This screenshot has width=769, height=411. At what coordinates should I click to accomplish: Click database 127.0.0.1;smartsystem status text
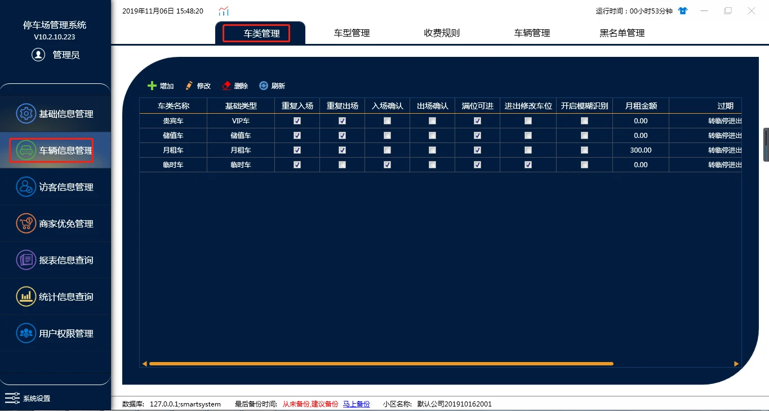click(x=185, y=404)
